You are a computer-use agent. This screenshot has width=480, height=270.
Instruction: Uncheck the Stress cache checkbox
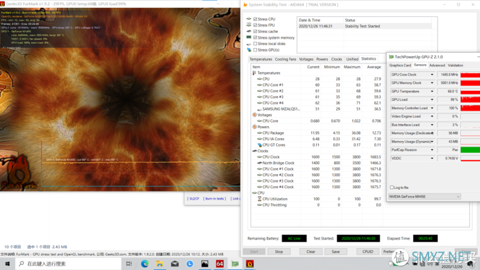coord(256,31)
